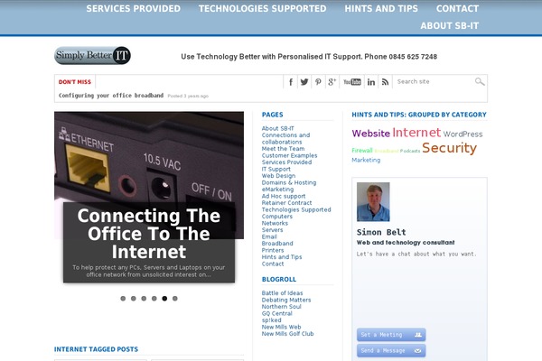This screenshot has height=361, width=542.
Task: Select sixth slider dot
Action: point(175,299)
